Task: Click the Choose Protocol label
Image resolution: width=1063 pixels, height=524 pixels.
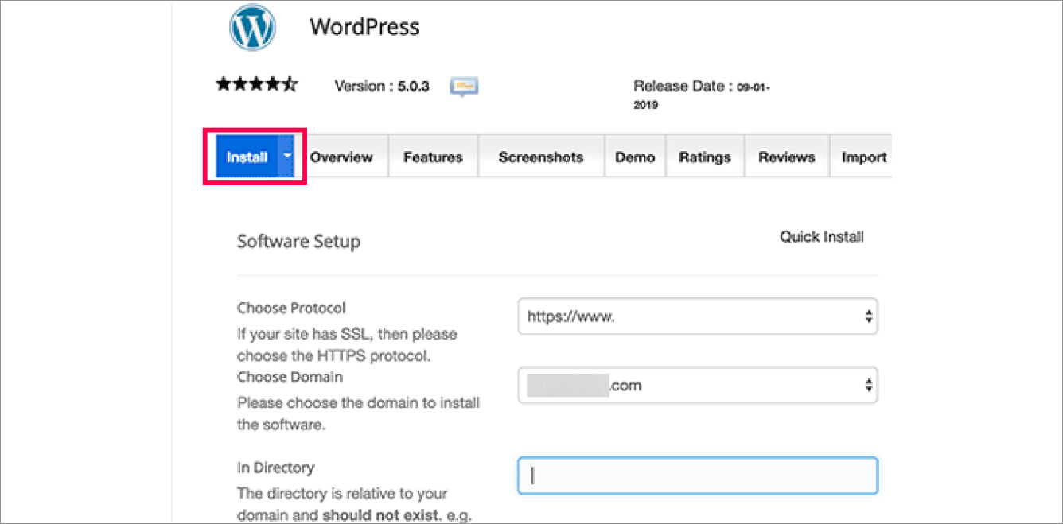Action: tap(291, 308)
